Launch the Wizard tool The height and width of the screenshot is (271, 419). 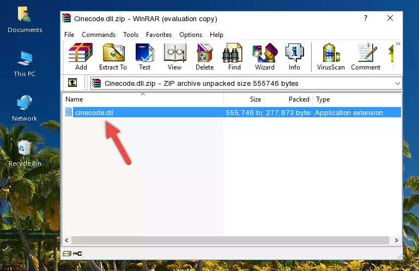(265, 56)
